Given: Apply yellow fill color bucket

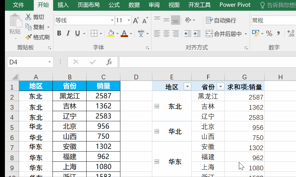Looking at the screenshot, I should click(x=111, y=33).
